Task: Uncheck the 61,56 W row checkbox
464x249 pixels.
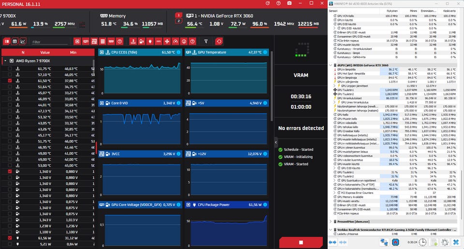Action: tap(10, 238)
